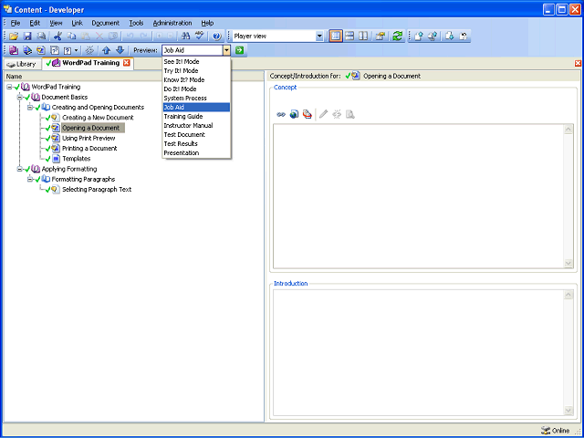Pick System Process from Preview list

point(196,99)
